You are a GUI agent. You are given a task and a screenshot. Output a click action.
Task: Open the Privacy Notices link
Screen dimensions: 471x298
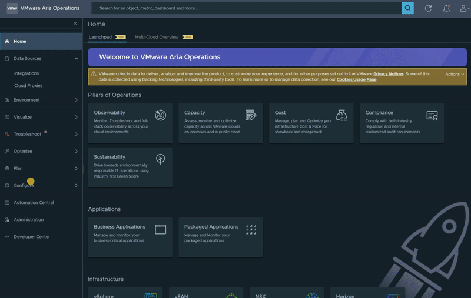pos(388,73)
